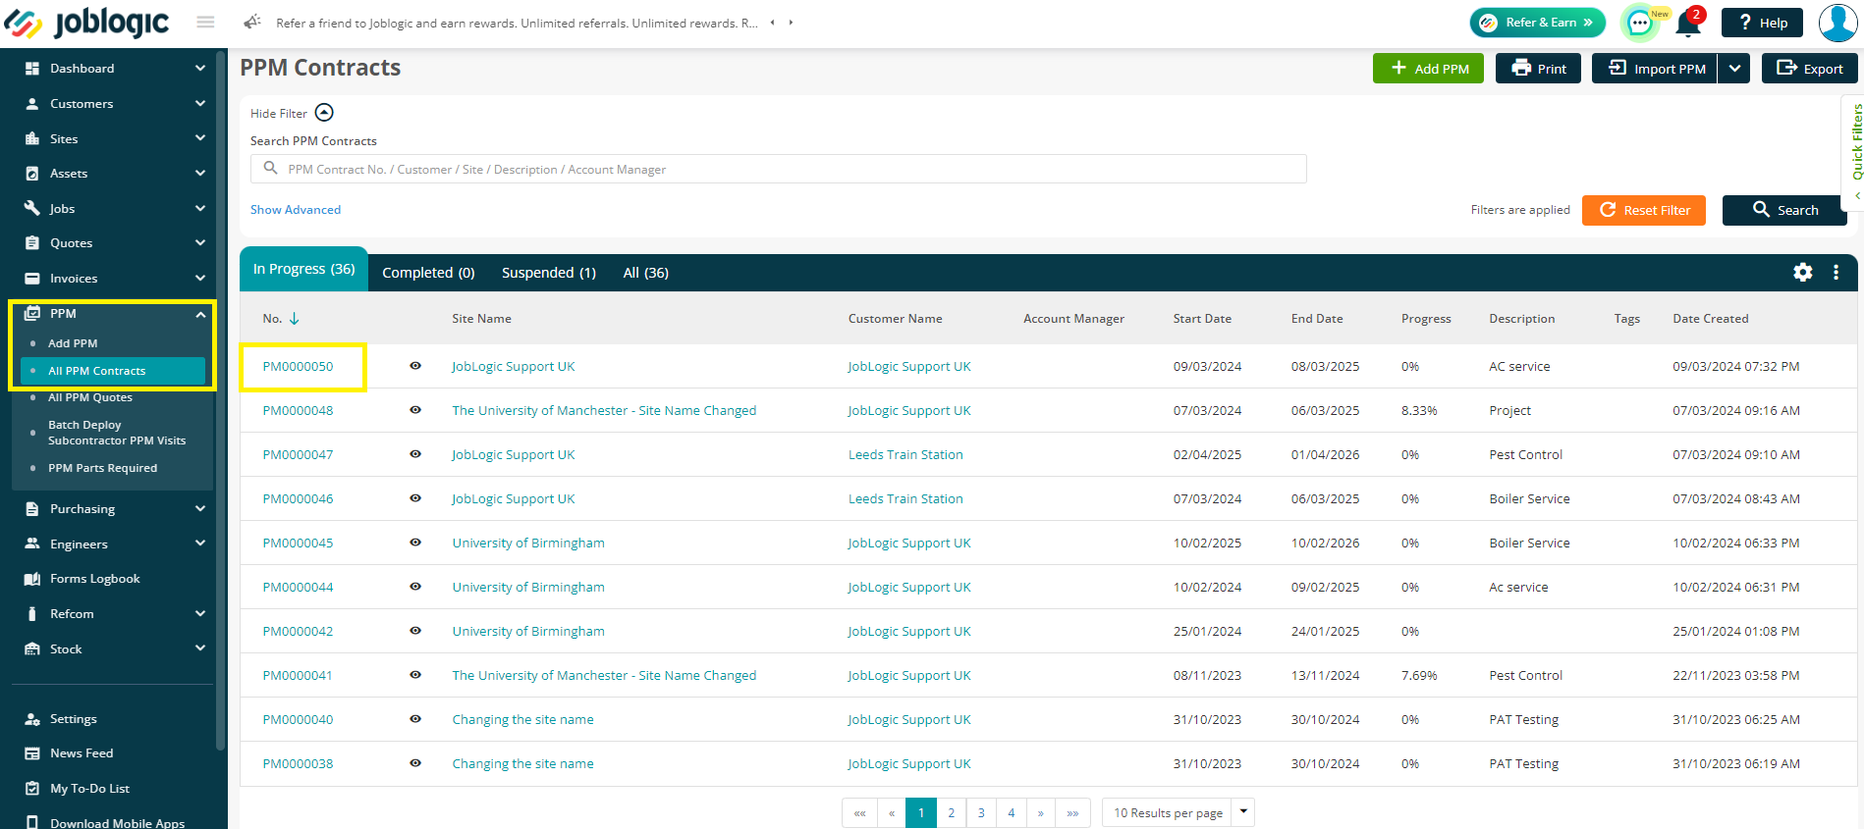
Task: Open All PPM Quotes in sidebar
Action: point(90,397)
